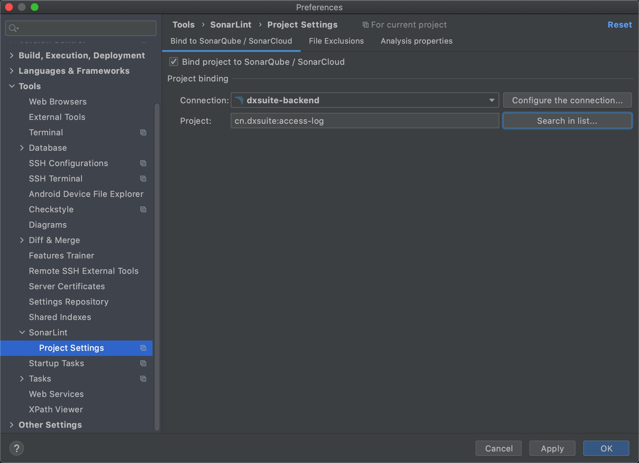This screenshot has width=639, height=463.
Task: Click the search magnifier icon in settings
Action: [x=13, y=28]
